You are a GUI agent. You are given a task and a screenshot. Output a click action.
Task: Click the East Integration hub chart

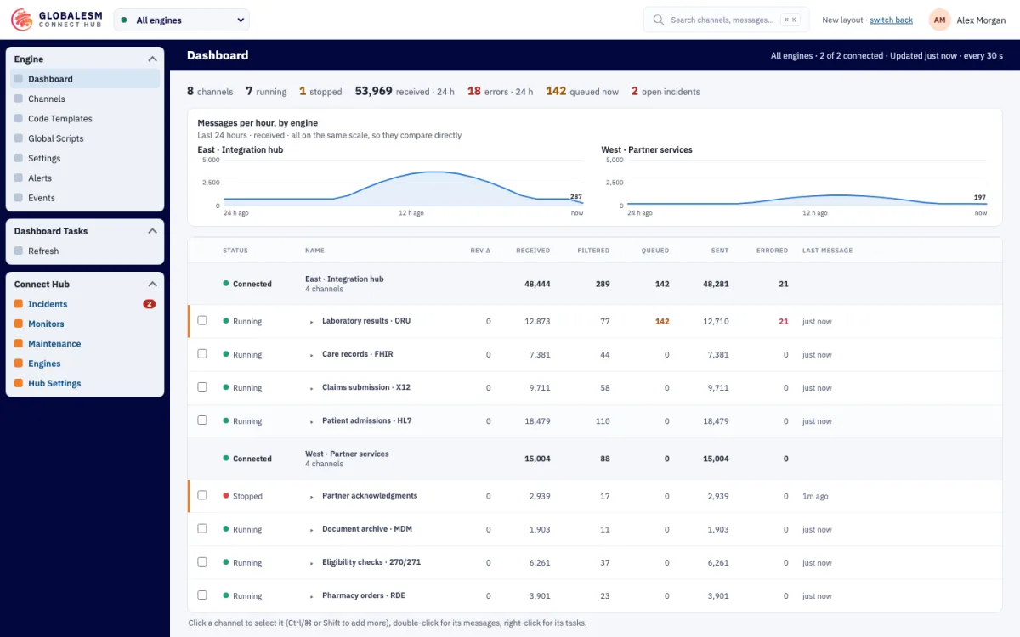[x=392, y=186]
